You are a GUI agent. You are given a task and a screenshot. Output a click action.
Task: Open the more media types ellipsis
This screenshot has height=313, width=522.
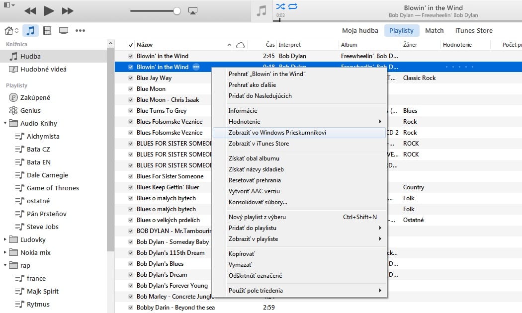pyautogui.click(x=80, y=31)
